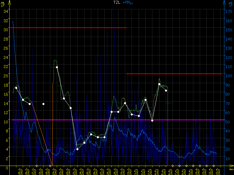
Task: Click the last white data point on right
Action: 166,91
